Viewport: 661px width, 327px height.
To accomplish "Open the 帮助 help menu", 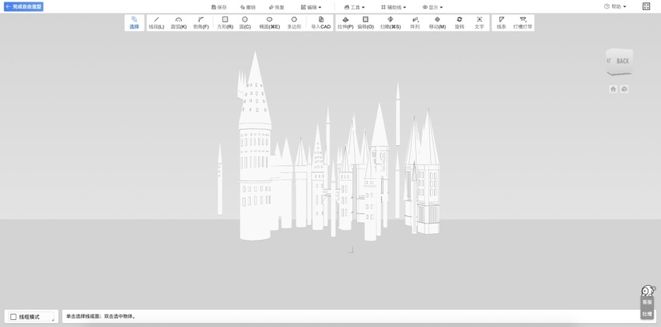I will pos(615,7).
